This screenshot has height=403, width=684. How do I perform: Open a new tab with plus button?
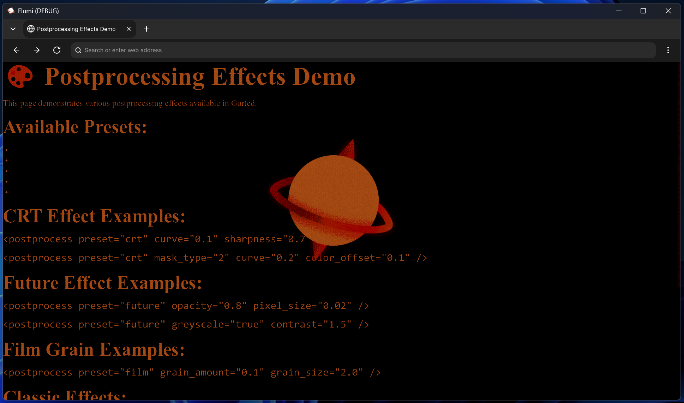pyautogui.click(x=146, y=29)
